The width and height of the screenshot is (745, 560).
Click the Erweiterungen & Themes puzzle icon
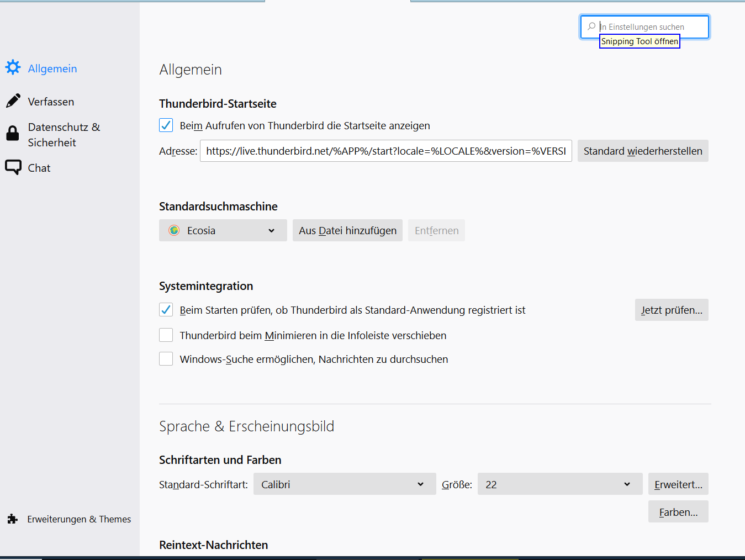13,519
